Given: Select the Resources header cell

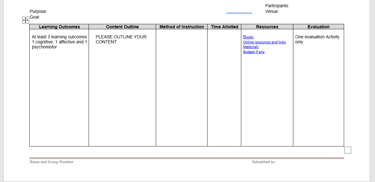Looking at the screenshot, I should coord(267,27).
